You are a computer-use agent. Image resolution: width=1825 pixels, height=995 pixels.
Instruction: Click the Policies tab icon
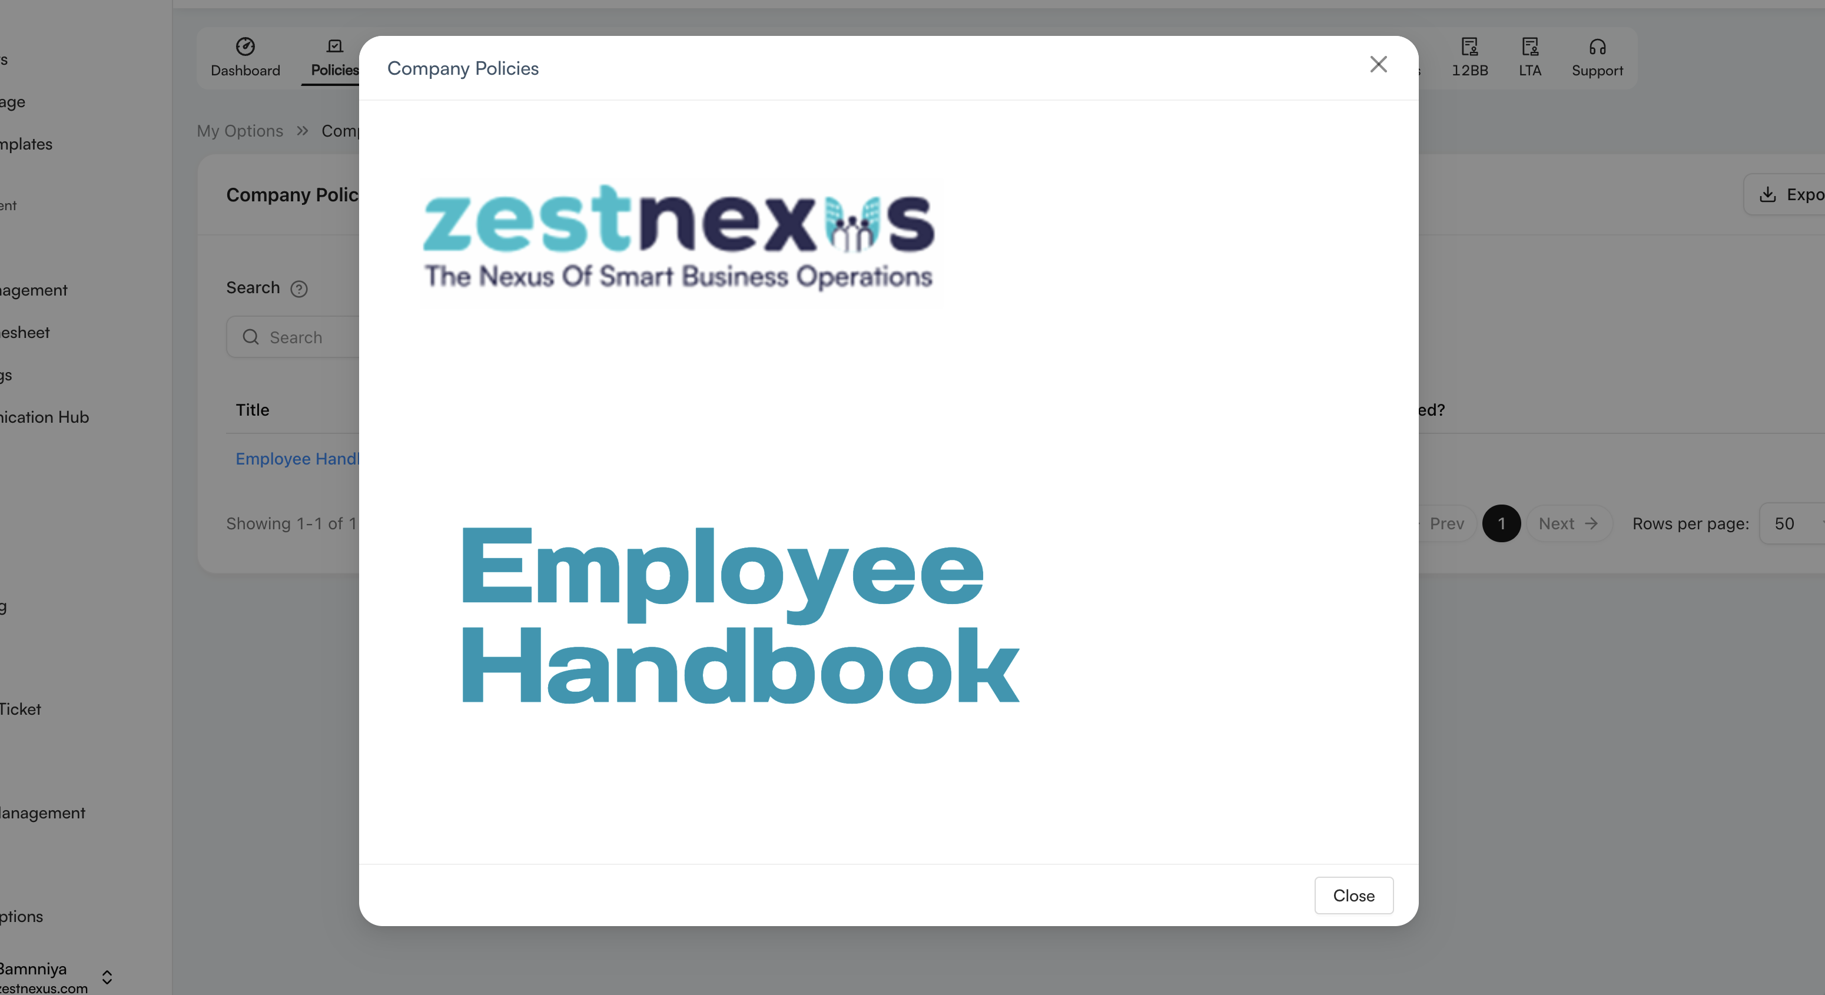334,47
